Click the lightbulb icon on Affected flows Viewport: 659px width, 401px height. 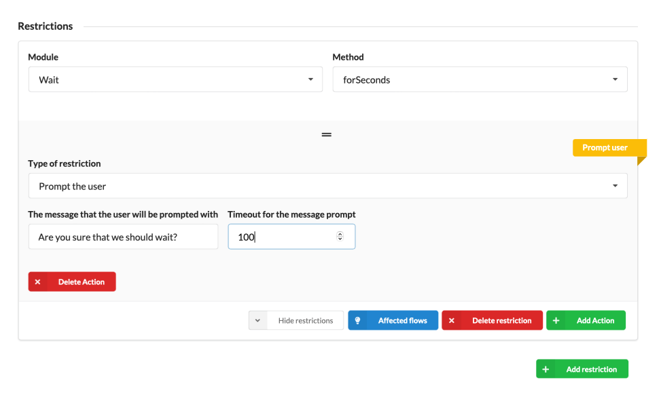pos(357,320)
